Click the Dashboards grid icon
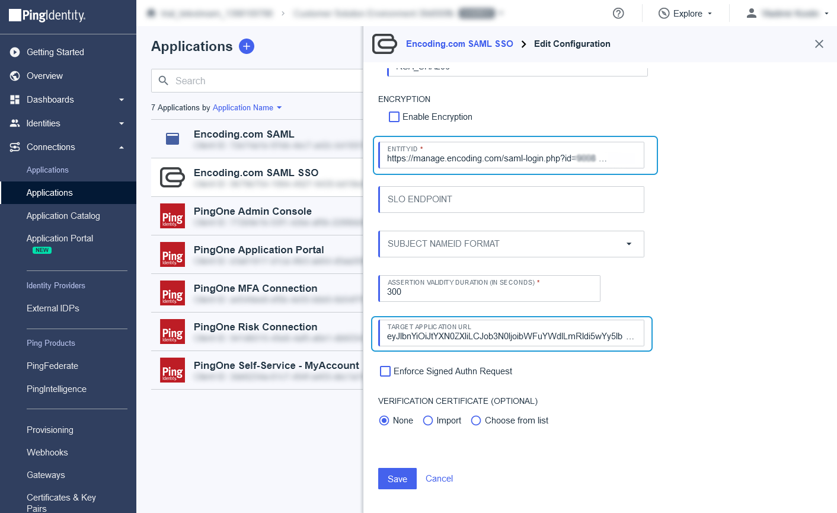This screenshot has width=837, height=513. (15, 100)
